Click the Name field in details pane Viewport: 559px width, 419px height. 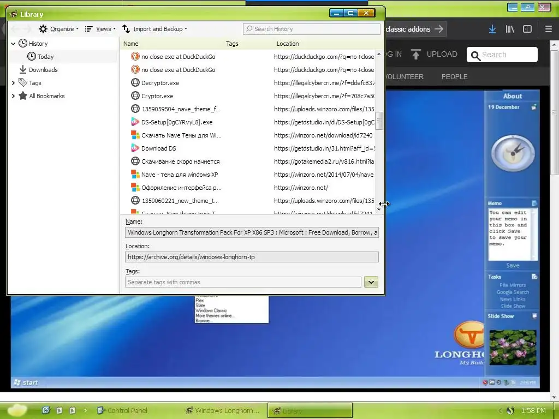pyautogui.click(x=252, y=232)
